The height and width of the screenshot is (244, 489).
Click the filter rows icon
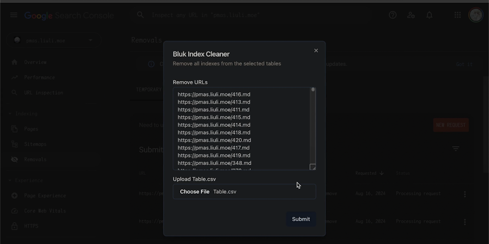click(456, 149)
